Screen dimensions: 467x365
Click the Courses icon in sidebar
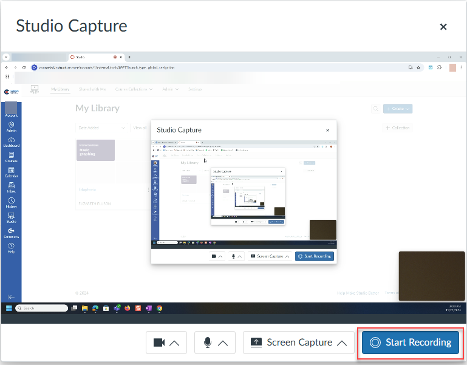pos(11,157)
